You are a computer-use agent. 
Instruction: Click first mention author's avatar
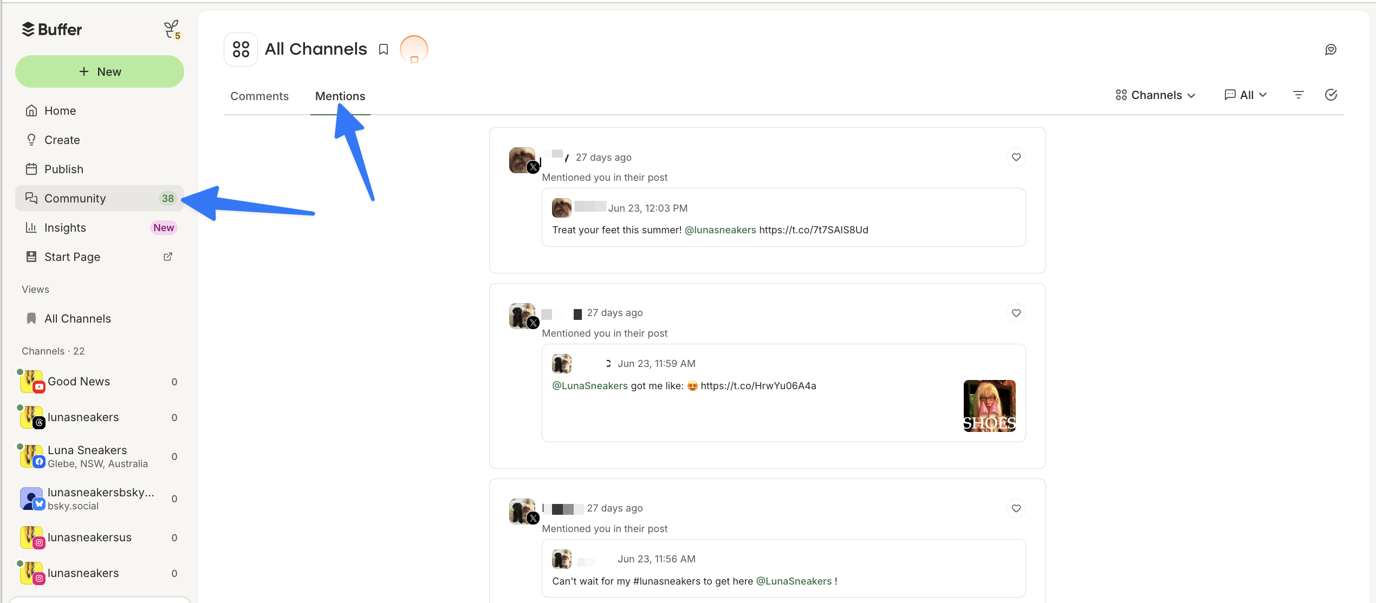click(x=523, y=160)
